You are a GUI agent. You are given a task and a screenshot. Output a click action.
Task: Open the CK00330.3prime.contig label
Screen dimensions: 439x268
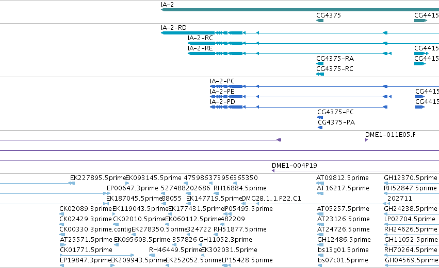click(95, 229)
